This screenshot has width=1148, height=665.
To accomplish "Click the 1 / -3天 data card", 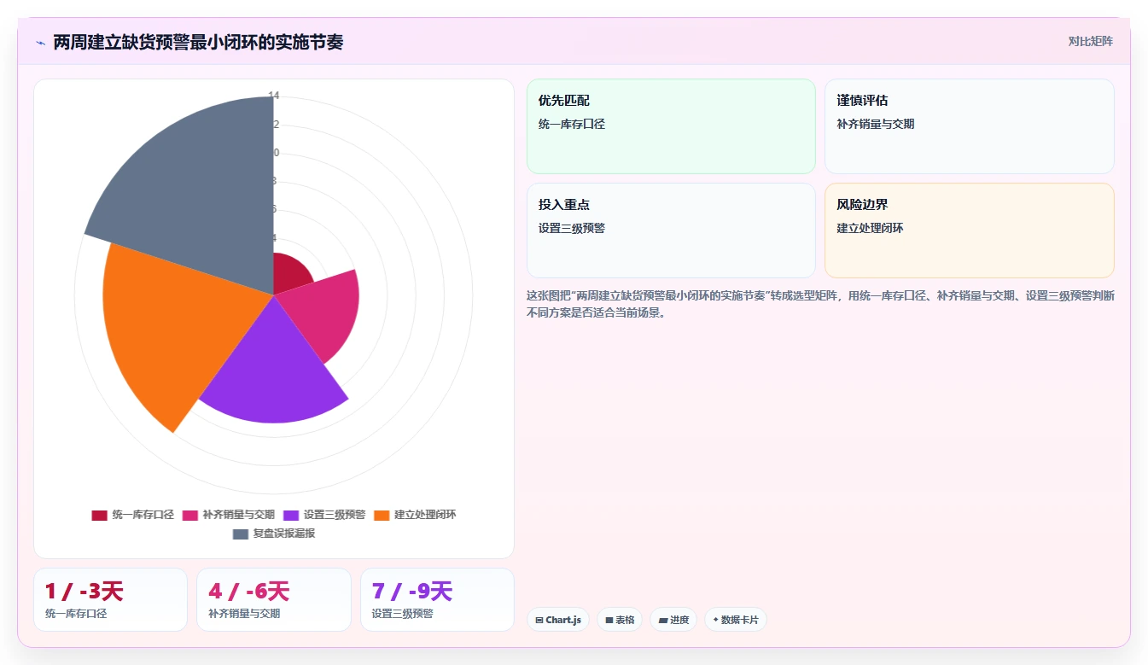I will tap(110, 599).
